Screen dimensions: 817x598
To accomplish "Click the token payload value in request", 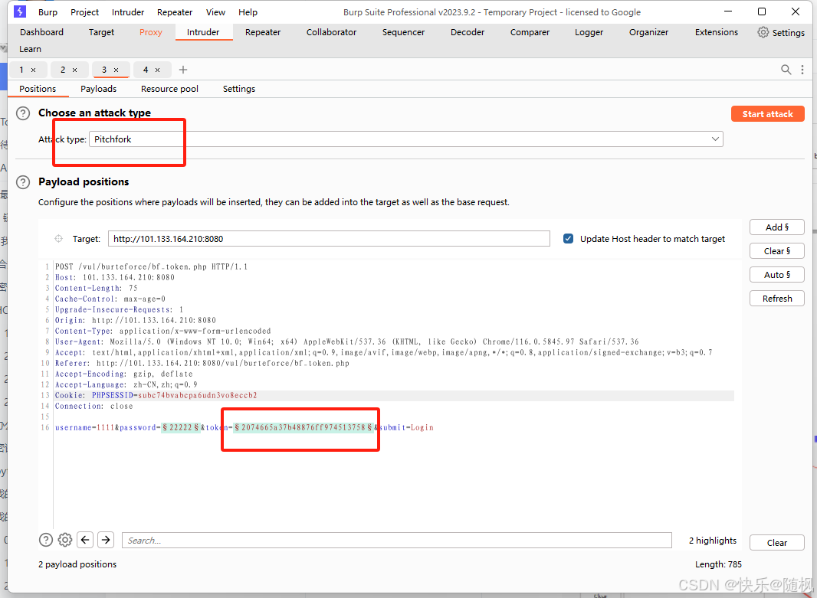I will 304,427.
